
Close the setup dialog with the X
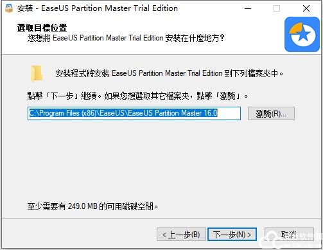[306, 8]
